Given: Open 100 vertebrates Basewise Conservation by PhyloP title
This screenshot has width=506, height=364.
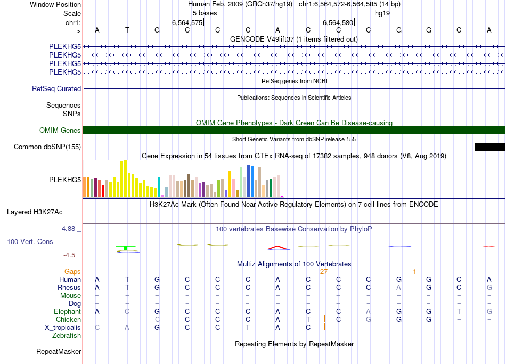Looking at the screenshot, I should (x=294, y=229).
